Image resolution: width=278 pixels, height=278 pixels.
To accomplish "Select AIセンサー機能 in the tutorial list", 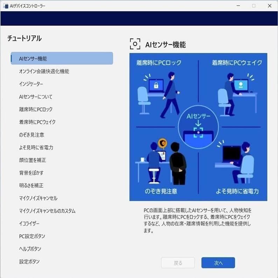I will (x=62, y=58).
